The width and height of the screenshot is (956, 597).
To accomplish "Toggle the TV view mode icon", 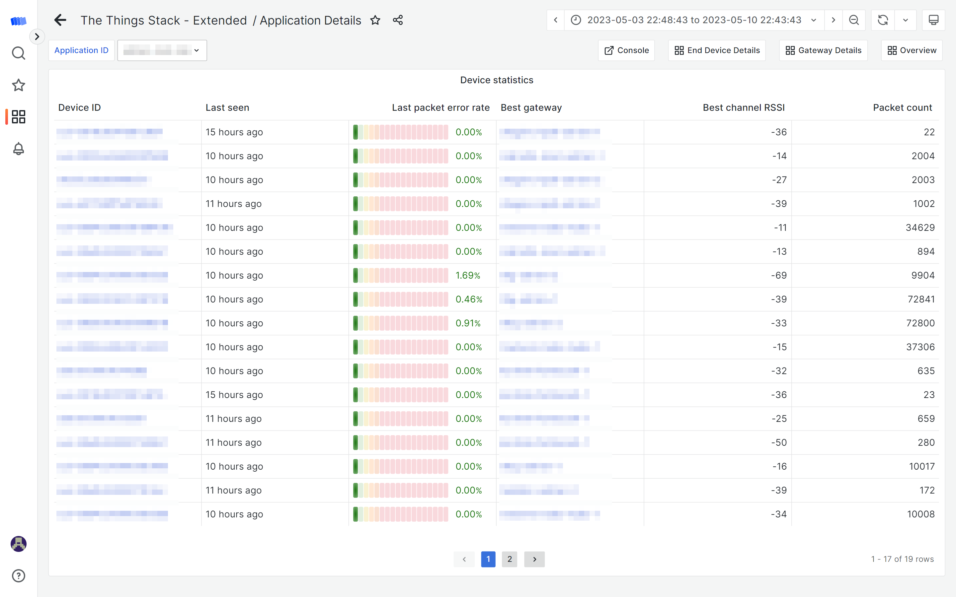I will click(933, 20).
